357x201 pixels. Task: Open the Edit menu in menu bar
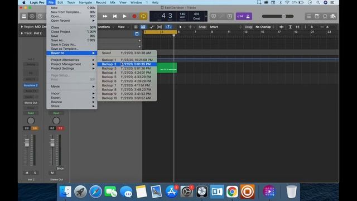60,2
